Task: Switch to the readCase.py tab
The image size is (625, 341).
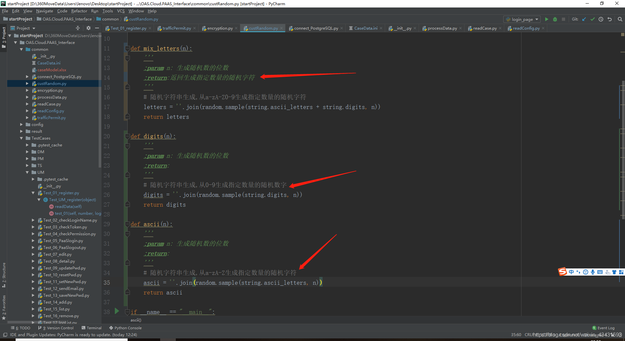Action: 485,28
